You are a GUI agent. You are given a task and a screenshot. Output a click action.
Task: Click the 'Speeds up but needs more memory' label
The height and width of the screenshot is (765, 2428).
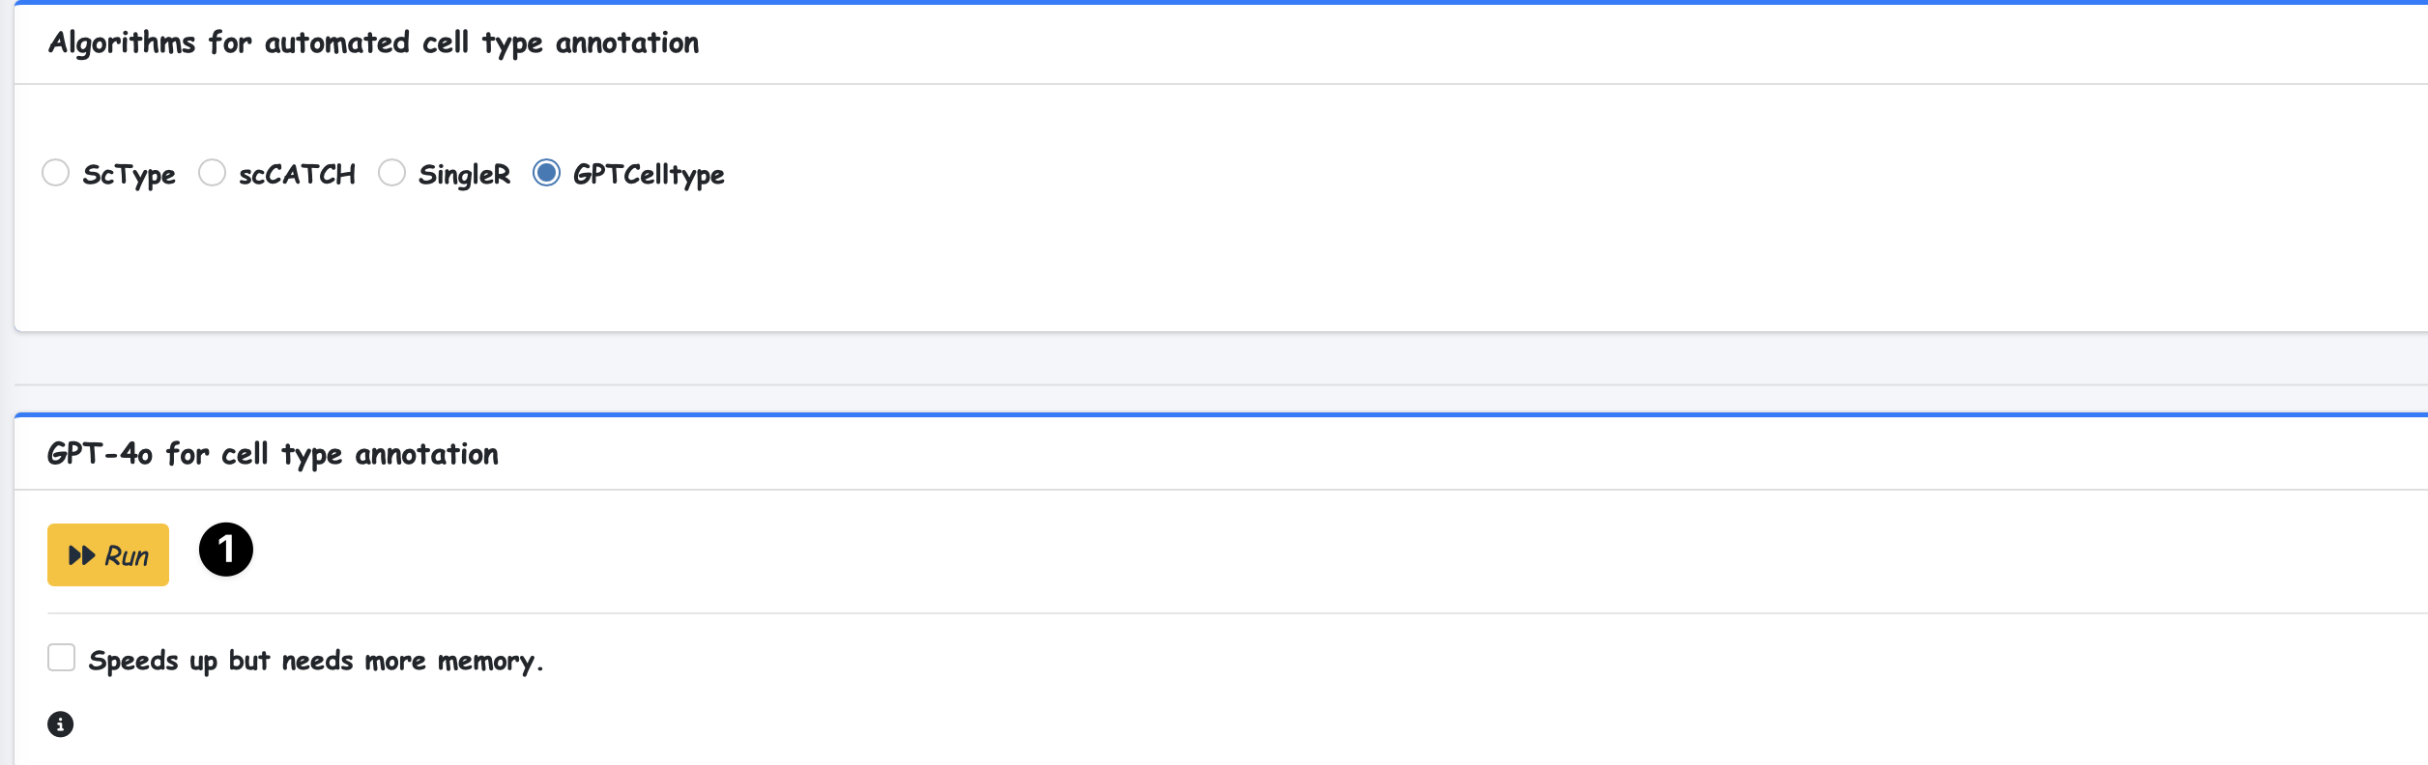[x=315, y=661]
